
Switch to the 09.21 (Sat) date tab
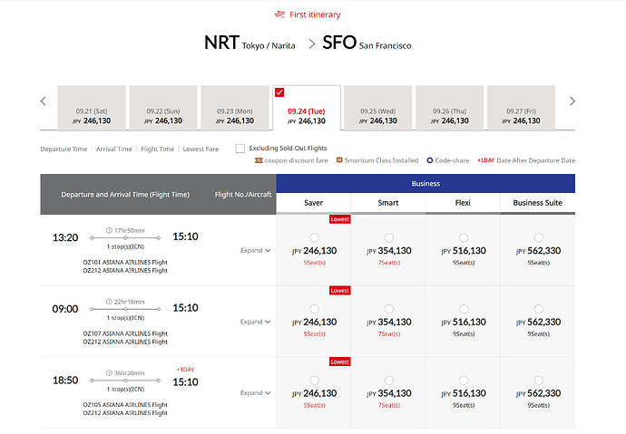click(x=92, y=108)
